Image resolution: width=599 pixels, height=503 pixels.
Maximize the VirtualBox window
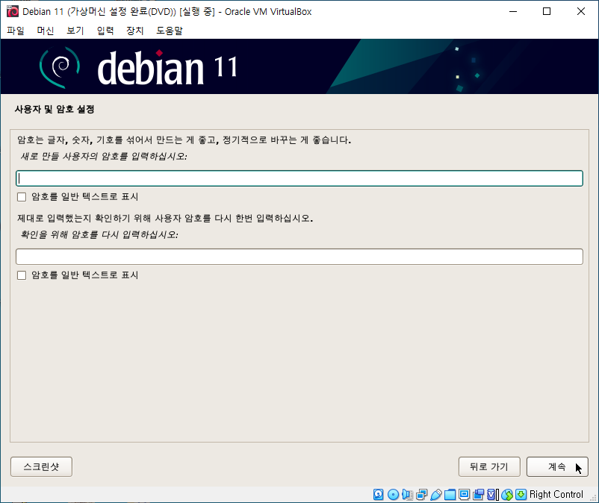point(547,11)
